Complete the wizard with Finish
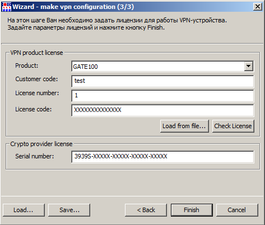Screen dimensions: 265x225 (192, 210)
